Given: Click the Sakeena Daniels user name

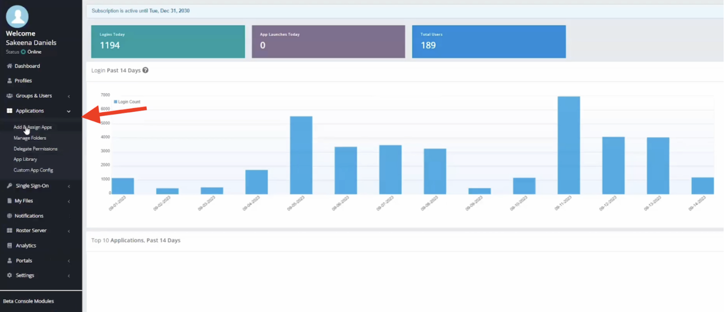Looking at the screenshot, I should pyautogui.click(x=31, y=42).
